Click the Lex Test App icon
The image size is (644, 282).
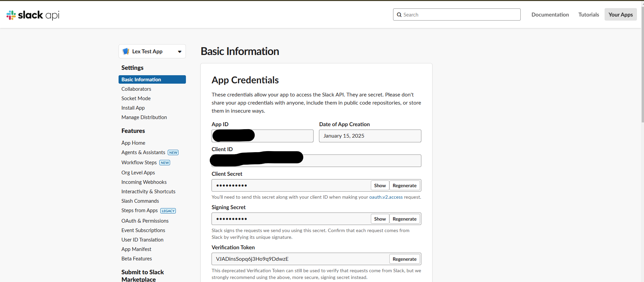coord(126,51)
